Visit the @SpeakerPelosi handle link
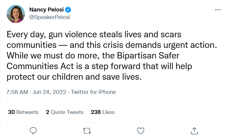This screenshot has width=227, height=140. pyautogui.click(x=49, y=17)
